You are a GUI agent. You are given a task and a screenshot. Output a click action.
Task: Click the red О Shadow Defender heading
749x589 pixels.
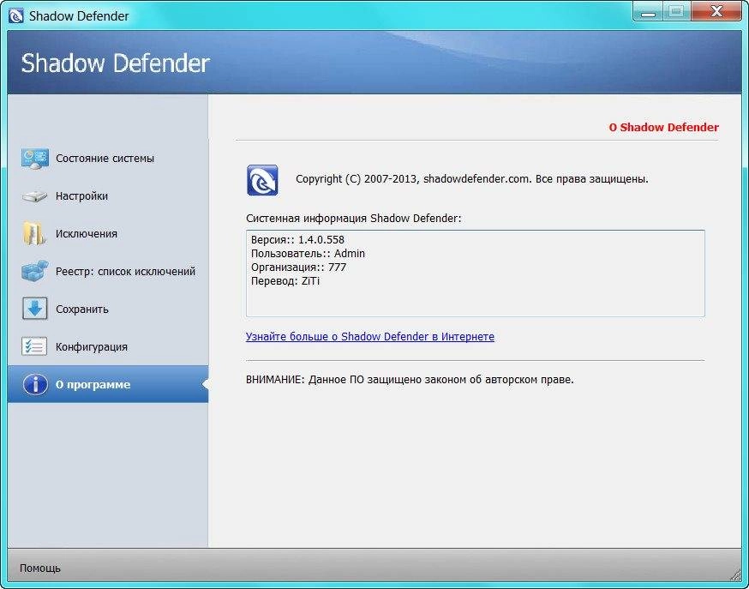(x=664, y=128)
